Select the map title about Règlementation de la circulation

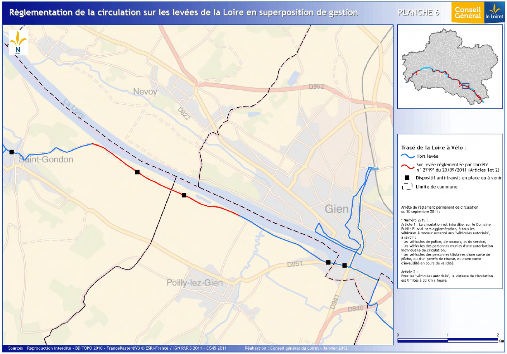(183, 12)
